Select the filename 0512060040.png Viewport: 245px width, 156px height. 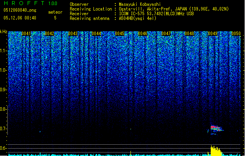(x=20, y=10)
